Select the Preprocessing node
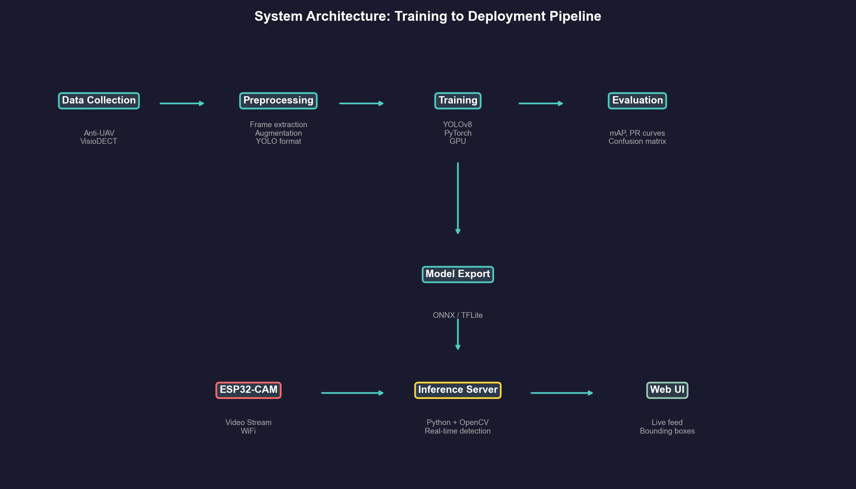 point(278,100)
